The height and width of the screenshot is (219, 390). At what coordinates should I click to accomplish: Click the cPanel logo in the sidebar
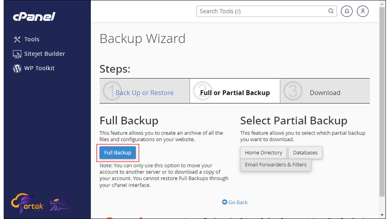(x=34, y=17)
